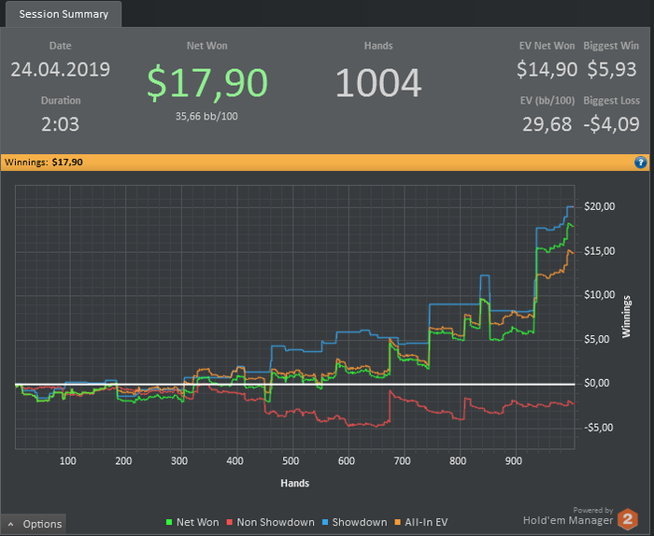Click the -$5,00 y-axis label
Viewport: 654px width, 536px height.
[598, 428]
